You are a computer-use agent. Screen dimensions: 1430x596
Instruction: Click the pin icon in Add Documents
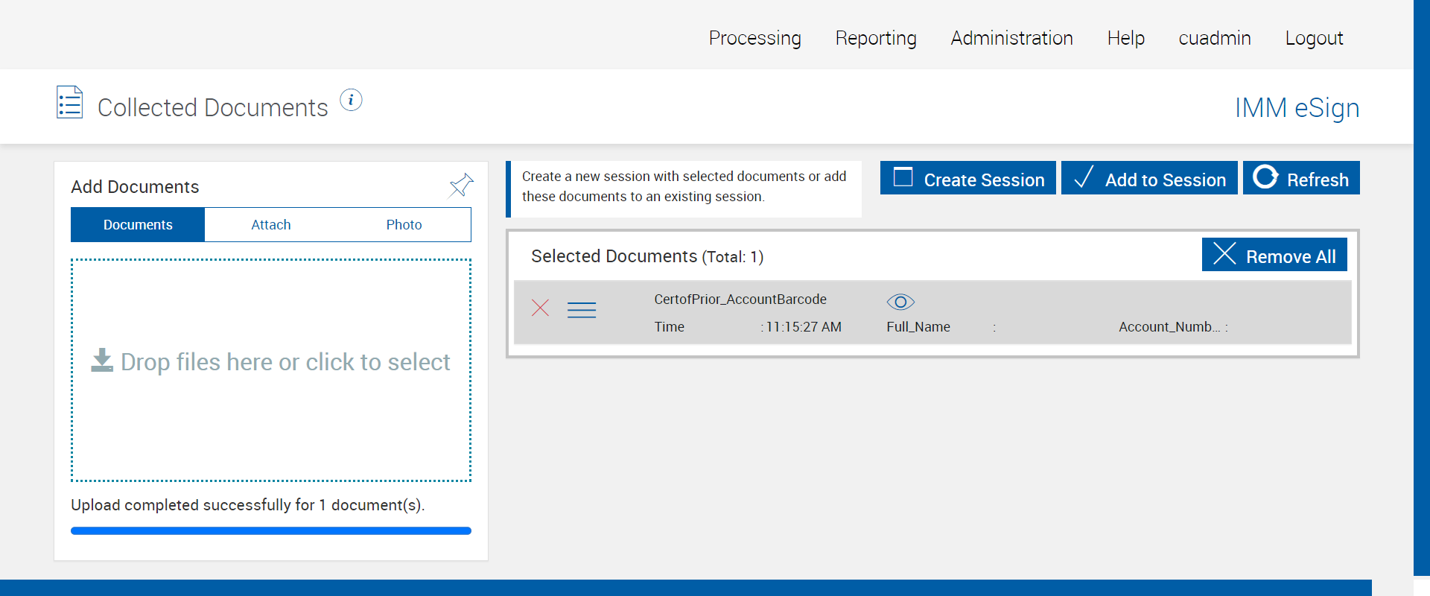tap(461, 185)
